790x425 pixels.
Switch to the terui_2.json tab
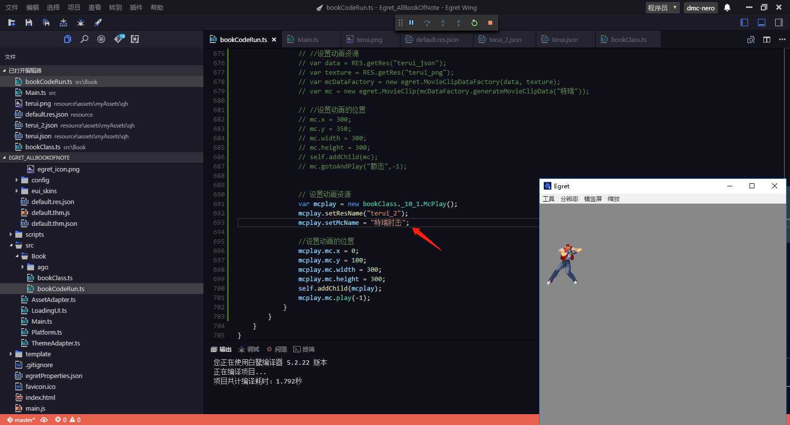(505, 40)
